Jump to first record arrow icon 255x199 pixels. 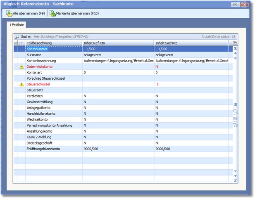pos(235,48)
